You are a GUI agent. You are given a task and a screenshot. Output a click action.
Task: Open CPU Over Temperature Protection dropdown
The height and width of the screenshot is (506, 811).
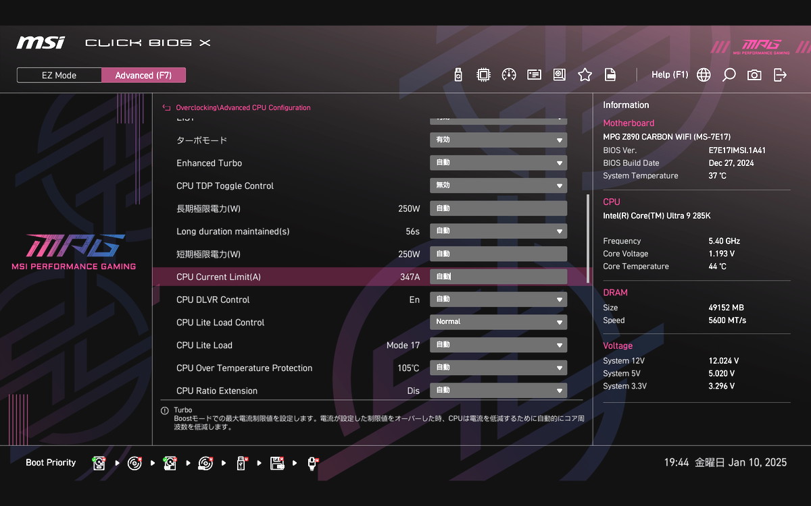(499, 368)
